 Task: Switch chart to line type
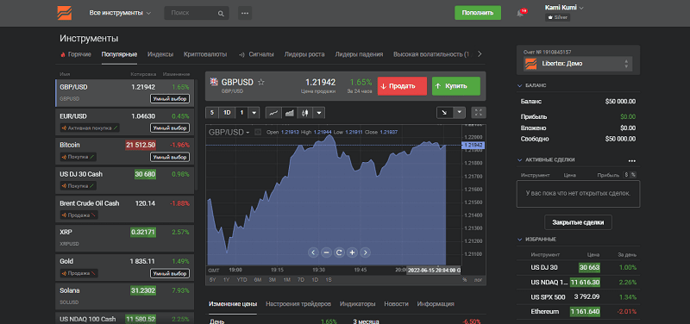tap(273, 113)
